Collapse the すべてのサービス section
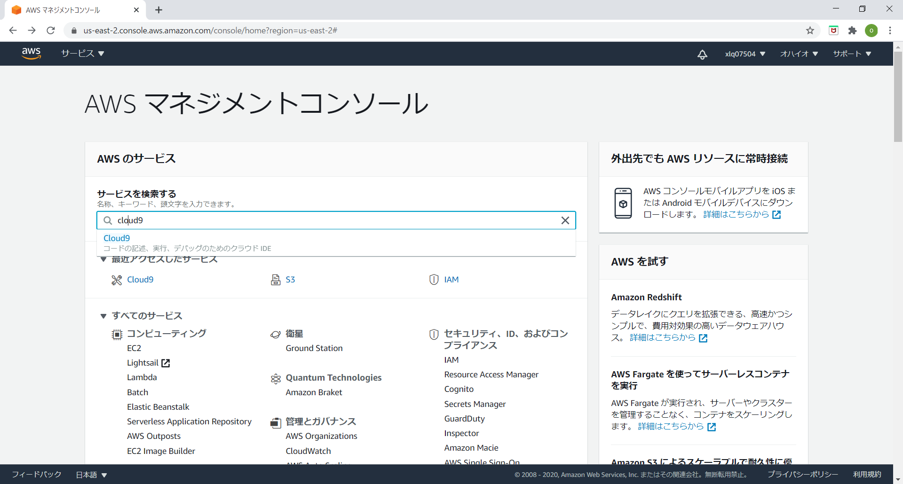Viewport: 903px width, 484px height. 103,316
